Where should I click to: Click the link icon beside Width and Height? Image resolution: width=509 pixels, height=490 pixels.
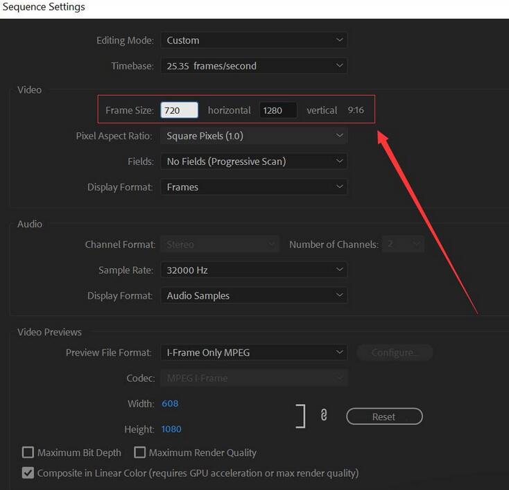point(323,416)
